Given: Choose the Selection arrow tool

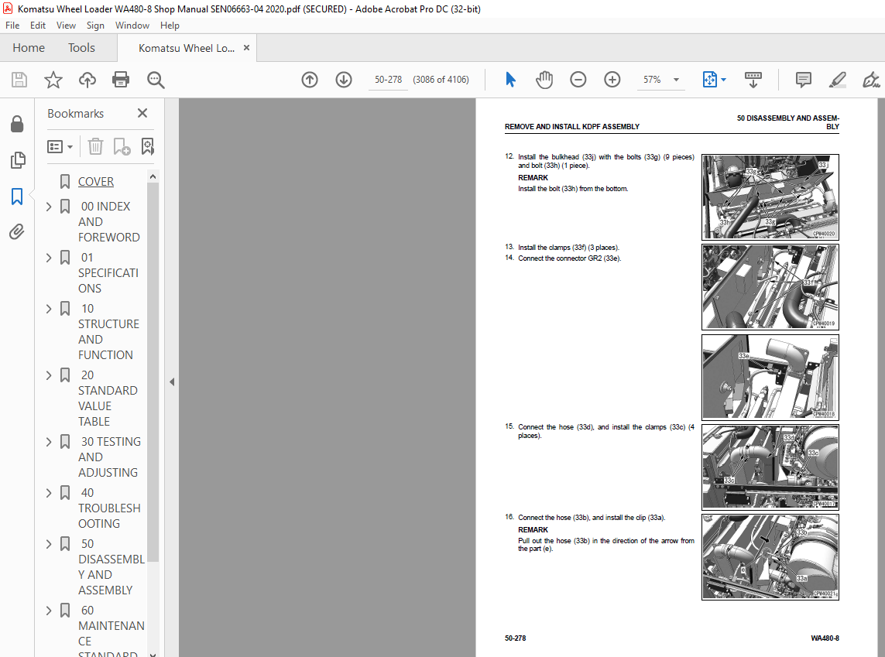Looking at the screenshot, I should 510,80.
